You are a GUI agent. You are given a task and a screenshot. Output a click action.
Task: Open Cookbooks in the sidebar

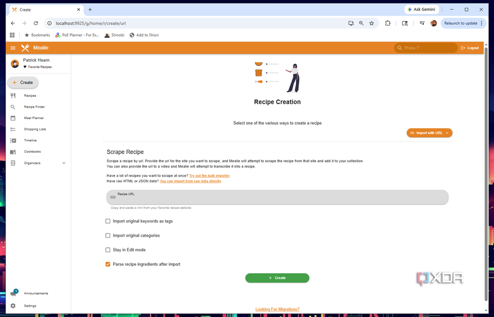pos(32,152)
